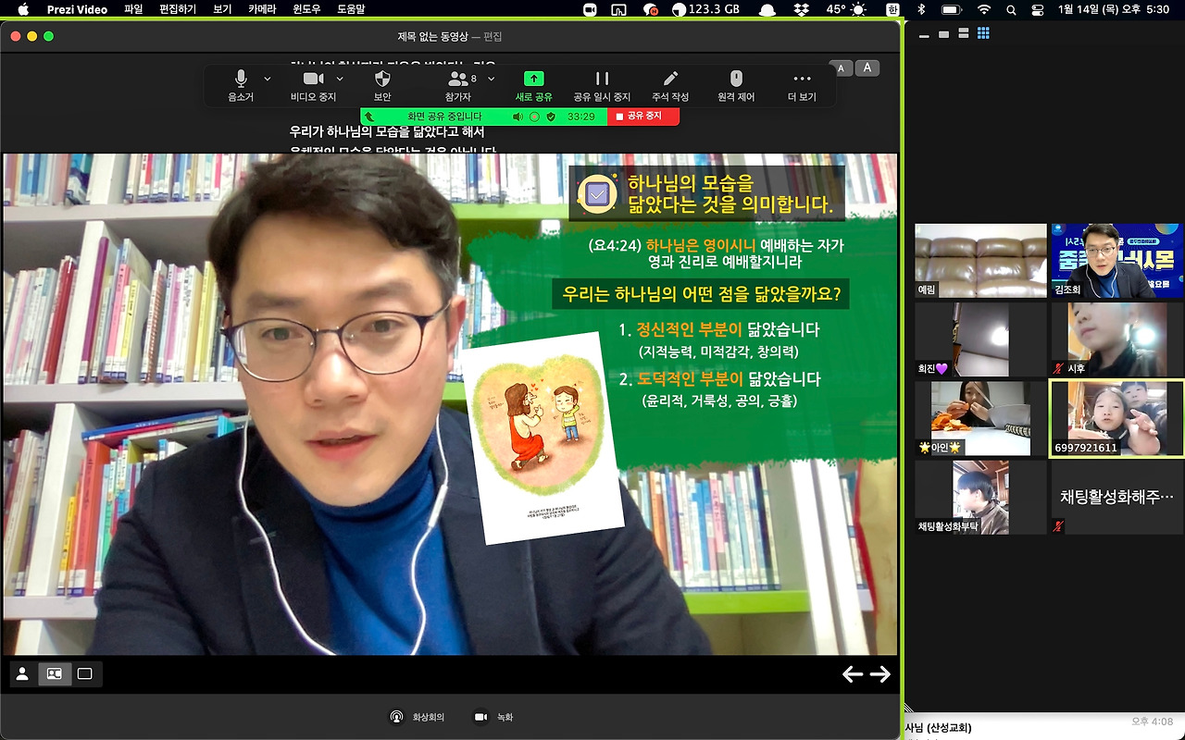The height and width of the screenshot is (740, 1185).
Task: Open the 보기 menu
Action: (x=222, y=9)
